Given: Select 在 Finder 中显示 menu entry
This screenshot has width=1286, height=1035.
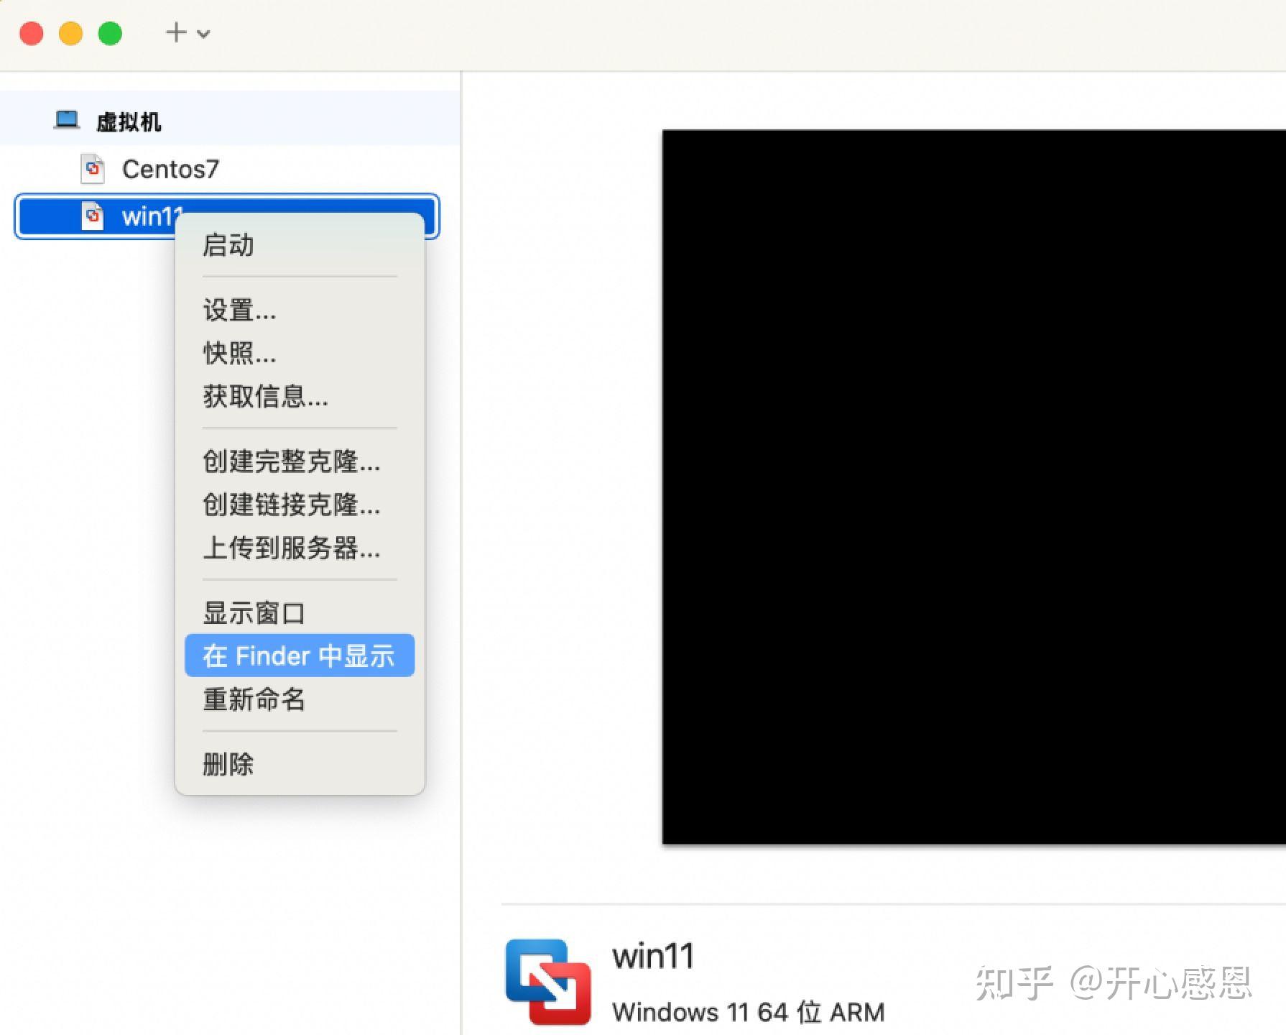Looking at the screenshot, I should coord(299,655).
